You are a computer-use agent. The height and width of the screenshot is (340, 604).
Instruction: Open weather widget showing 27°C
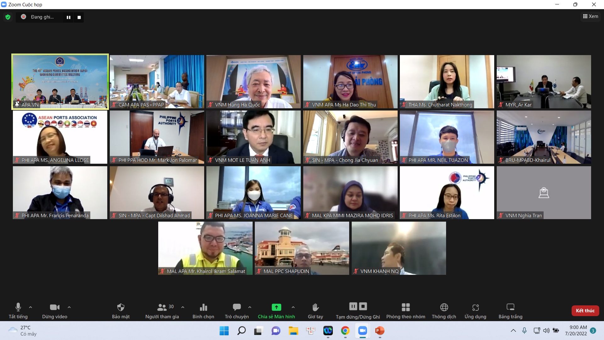coord(22,331)
